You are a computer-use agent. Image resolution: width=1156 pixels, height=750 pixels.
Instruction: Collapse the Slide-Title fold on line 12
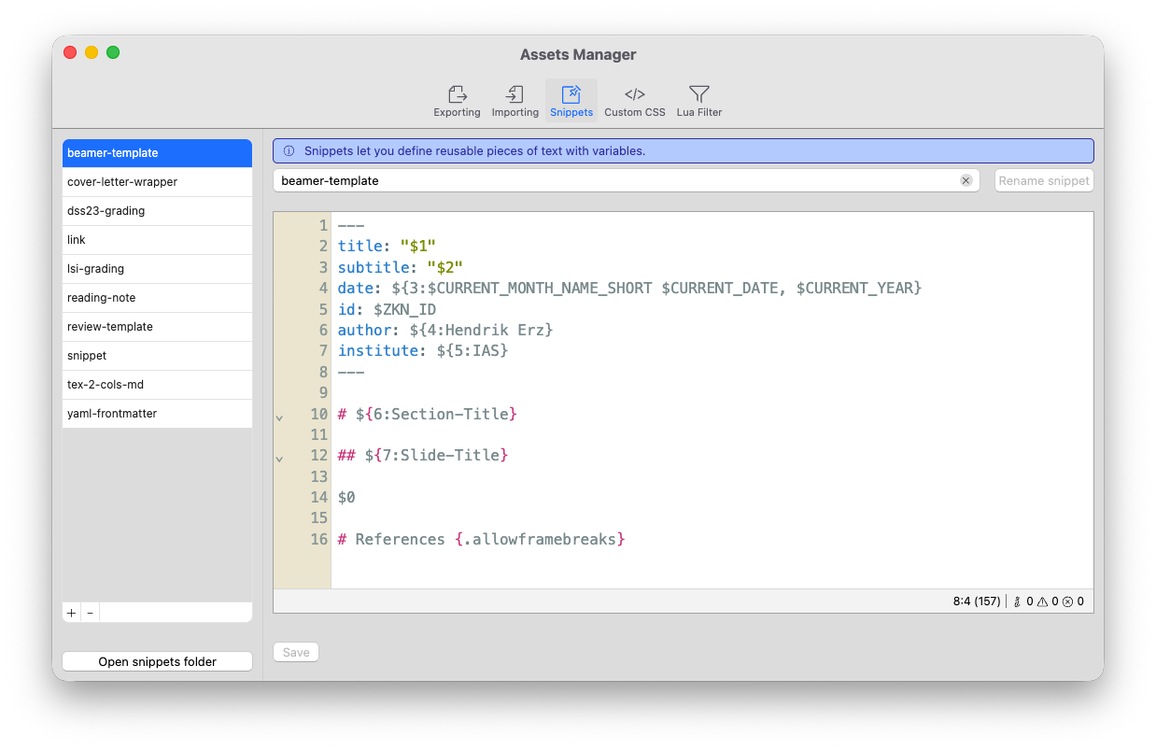279,459
